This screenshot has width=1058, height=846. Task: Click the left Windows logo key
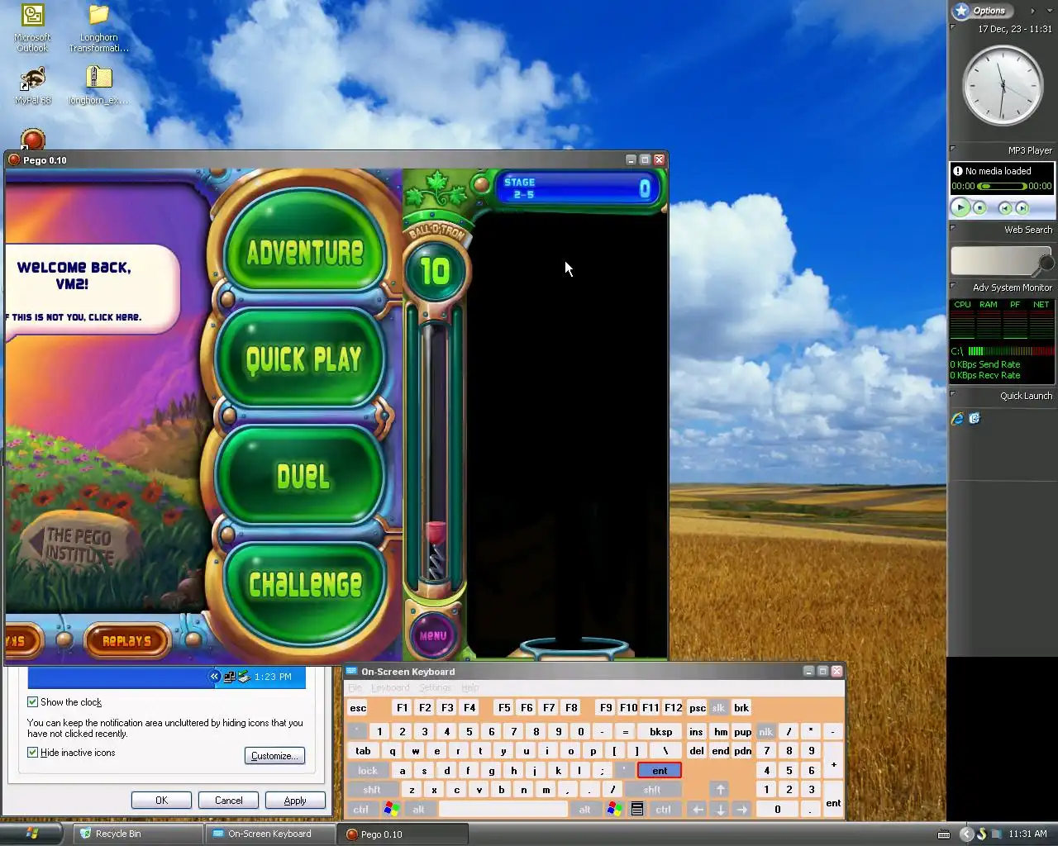click(391, 810)
